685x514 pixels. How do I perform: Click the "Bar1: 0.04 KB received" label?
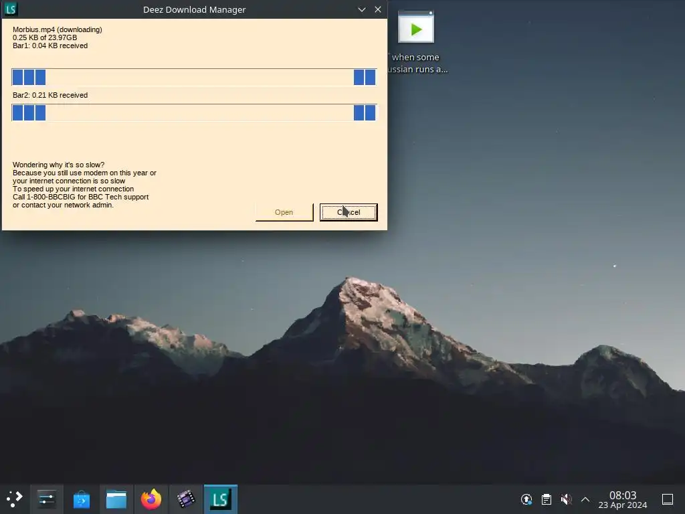tap(50, 46)
